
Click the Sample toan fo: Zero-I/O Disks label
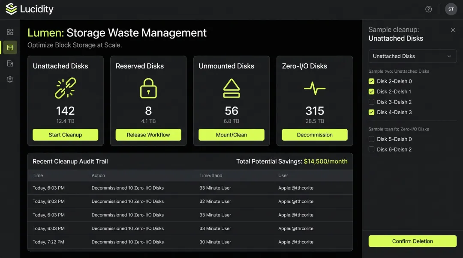[x=399, y=129]
